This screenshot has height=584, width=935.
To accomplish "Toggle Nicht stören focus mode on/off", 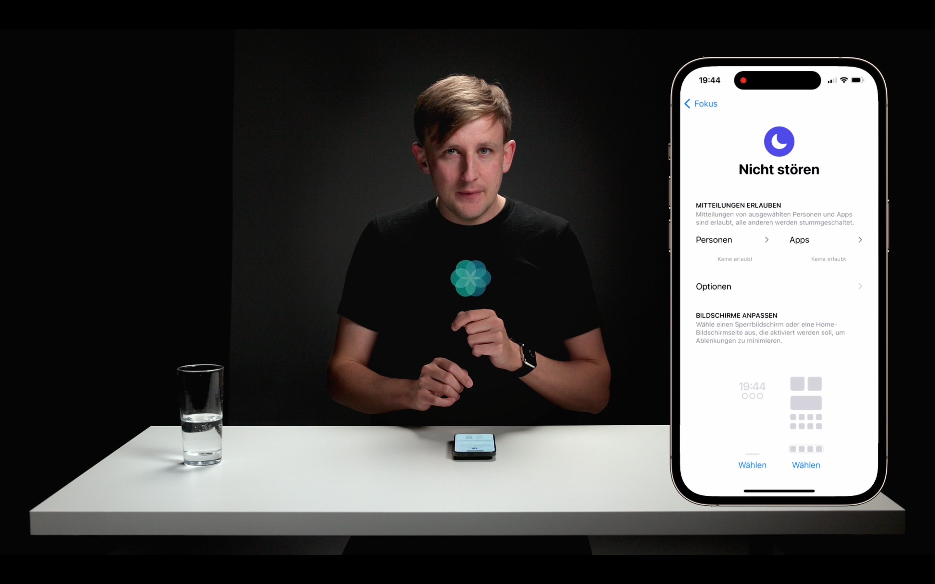I will [x=778, y=140].
